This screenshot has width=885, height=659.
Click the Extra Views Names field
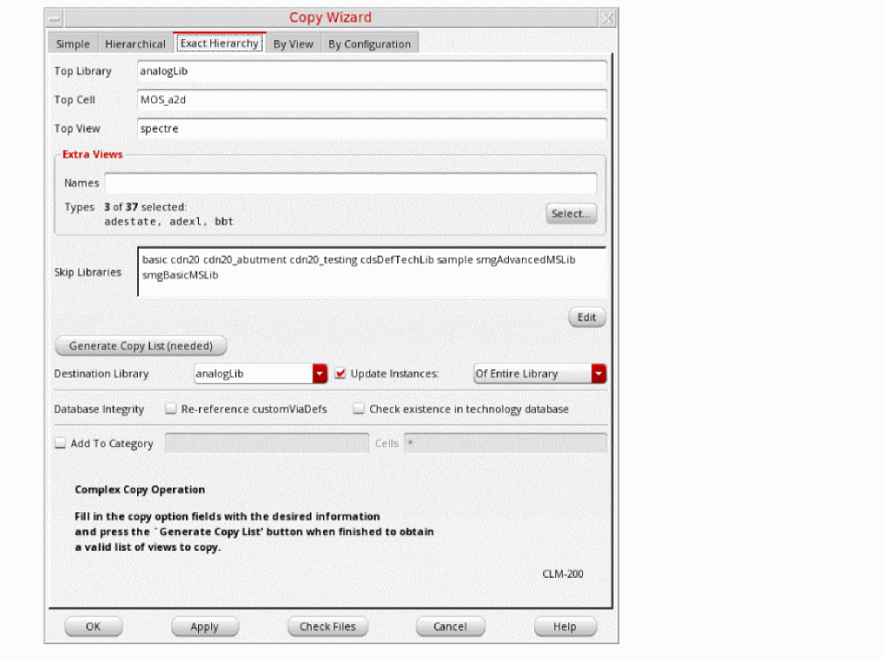pos(350,183)
